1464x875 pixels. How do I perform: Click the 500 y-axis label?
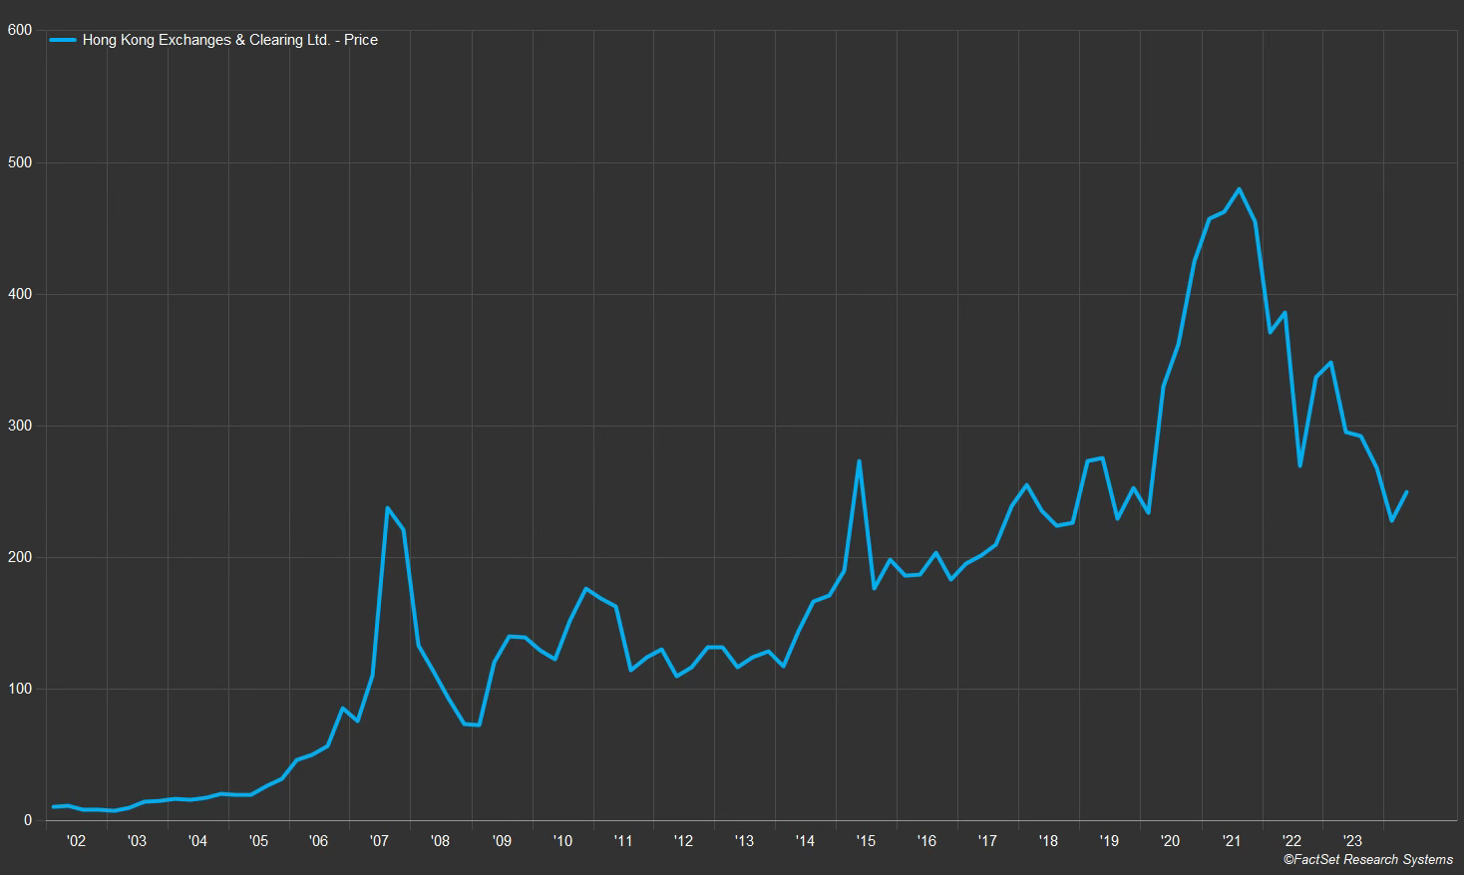[19, 162]
